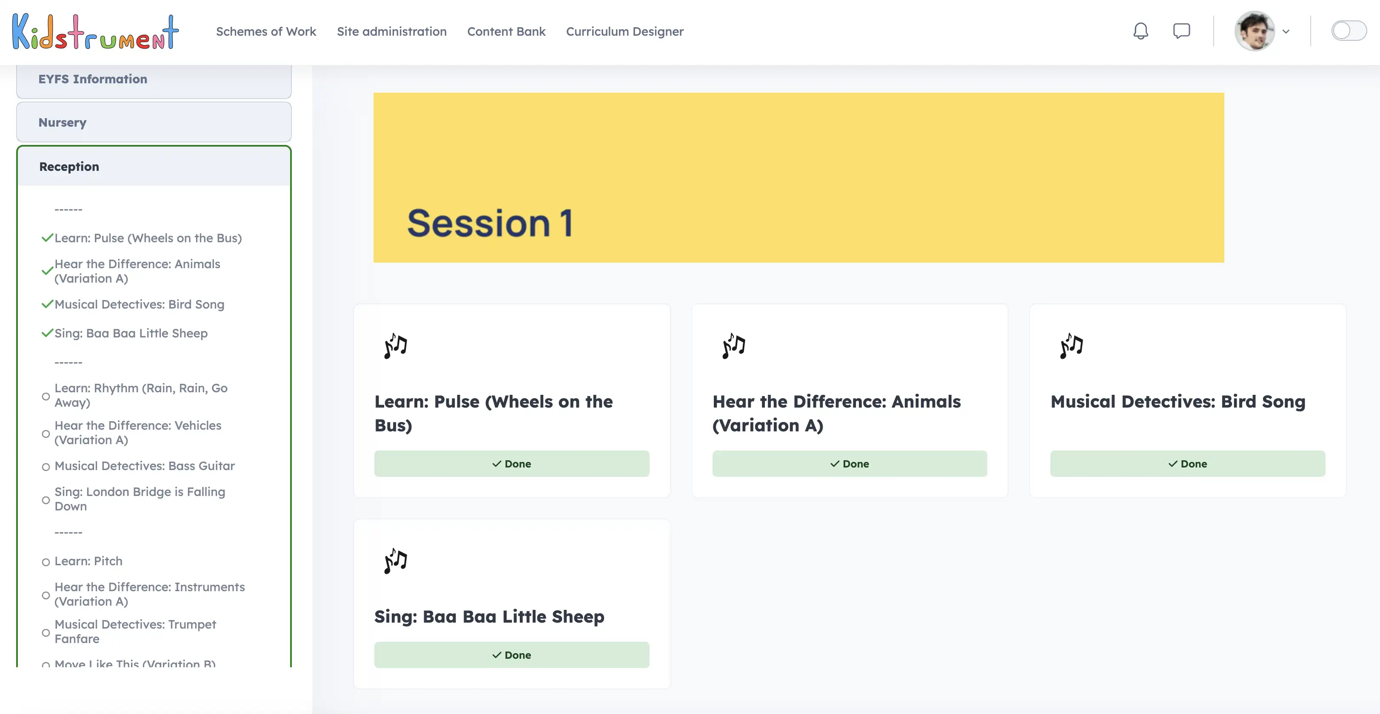Click music note icon on Bird Song card

coord(1072,346)
